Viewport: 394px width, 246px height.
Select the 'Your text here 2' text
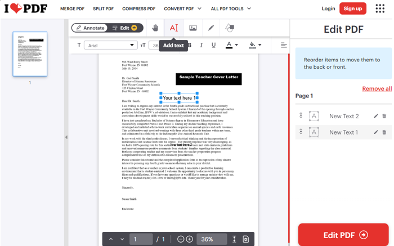[x=181, y=145]
